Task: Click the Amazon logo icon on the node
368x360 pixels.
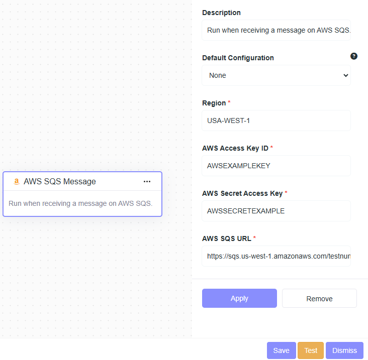Action: [x=16, y=182]
